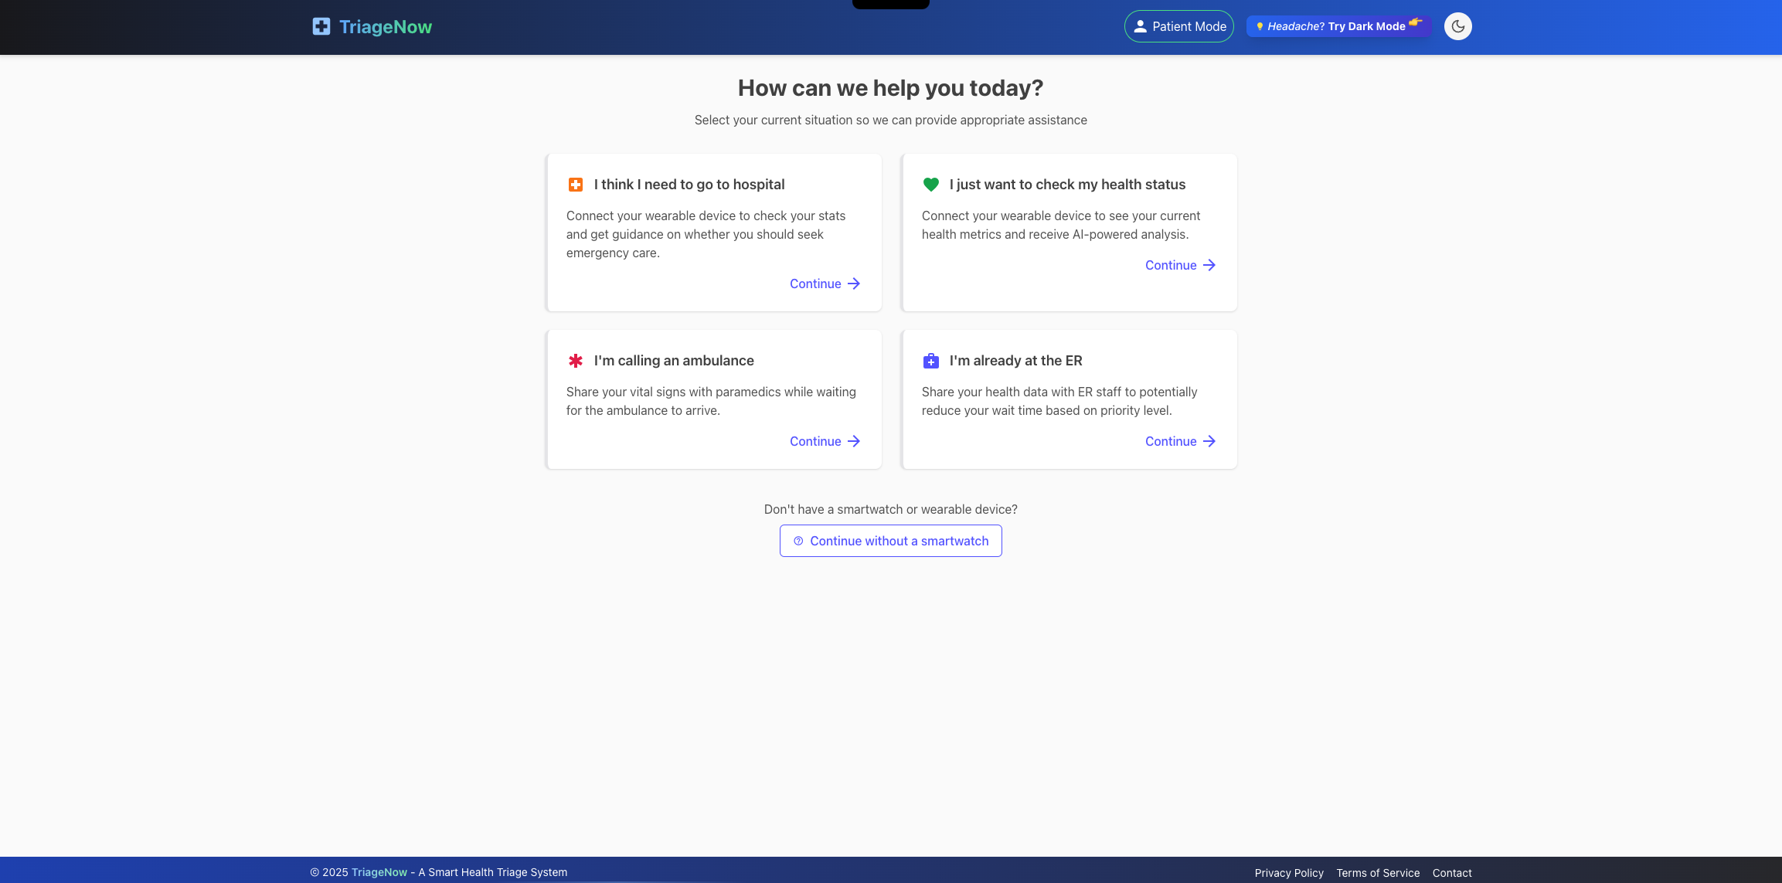The width and height of the screenshot is (1782, 883).
Task: Click the red asterisk ambulance icon
Action: (576, 361)
